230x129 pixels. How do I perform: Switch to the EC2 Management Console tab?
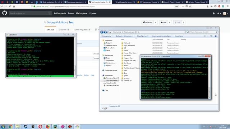148,2
